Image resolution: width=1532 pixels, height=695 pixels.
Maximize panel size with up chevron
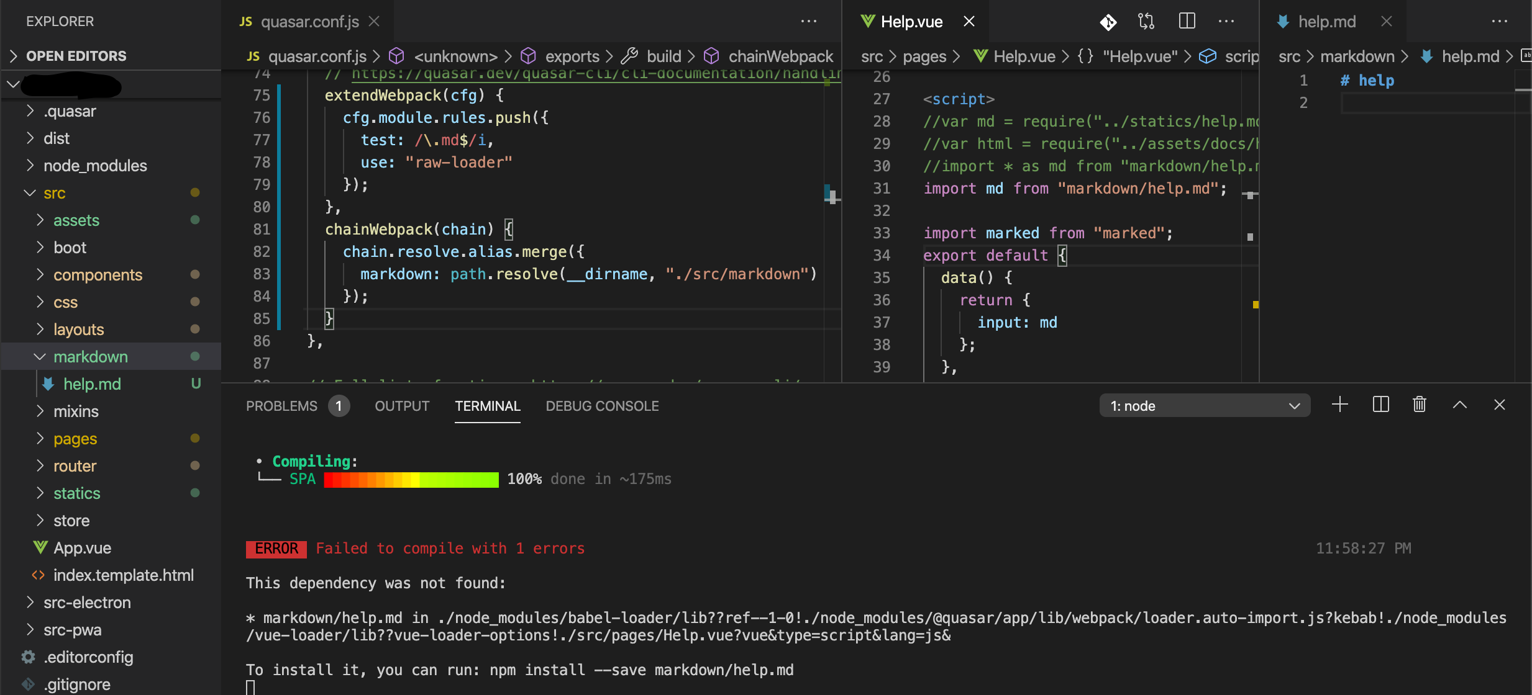(x=1459, y=405)
